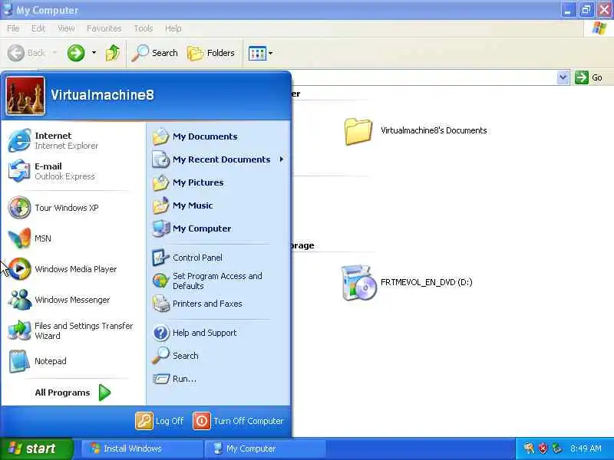The height and width of the screenshot is (460, 614).
Task: Open the File menu
Action: pyautogui.click(x=13, y=28)
